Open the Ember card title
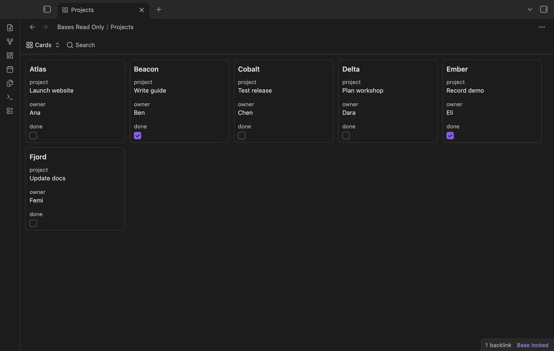The image size is (554, 351). (x=457, y=69)
